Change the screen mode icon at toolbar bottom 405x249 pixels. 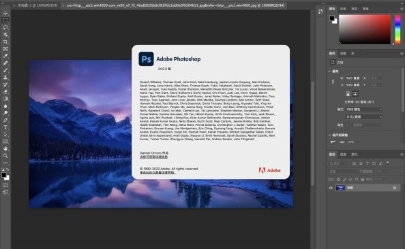pos(5,193)
